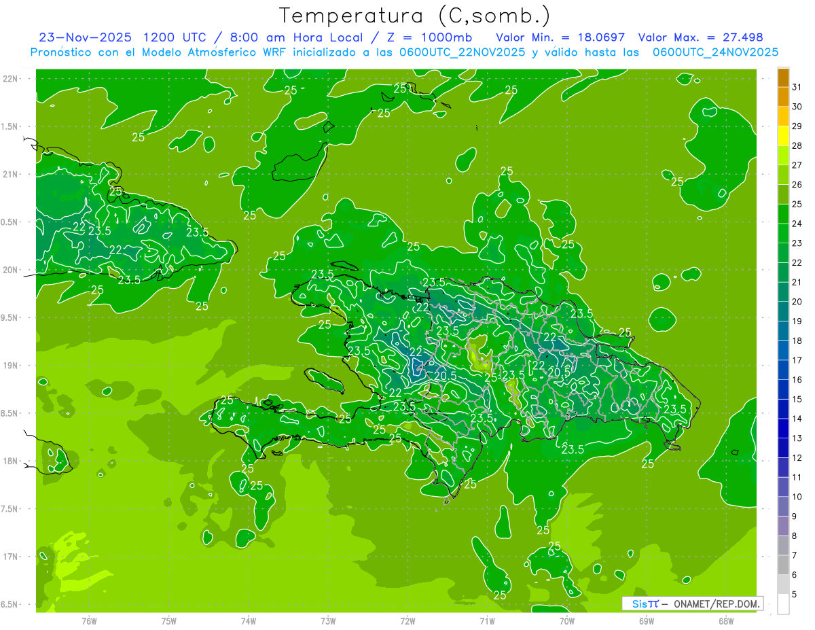Click the '74W' longitude axis label
The image size is (815, 630).
coord(249,621)
